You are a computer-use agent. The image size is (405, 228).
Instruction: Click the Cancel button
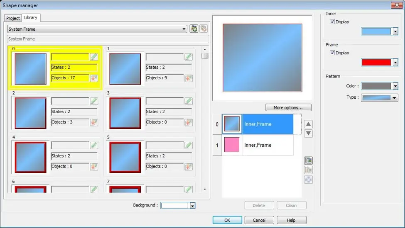(259, 220)
